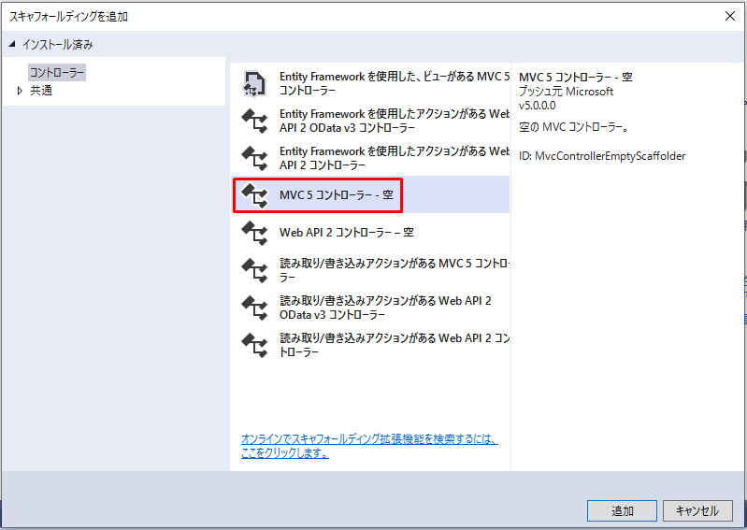Expand the 共通 tree node arrow
747x530 pixels.
point(20,91)
